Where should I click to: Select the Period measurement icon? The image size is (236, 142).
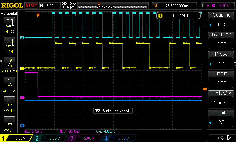9,23
